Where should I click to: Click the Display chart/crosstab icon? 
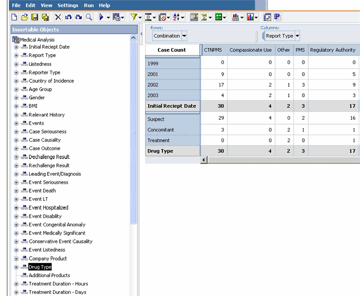tap(250, 17)
